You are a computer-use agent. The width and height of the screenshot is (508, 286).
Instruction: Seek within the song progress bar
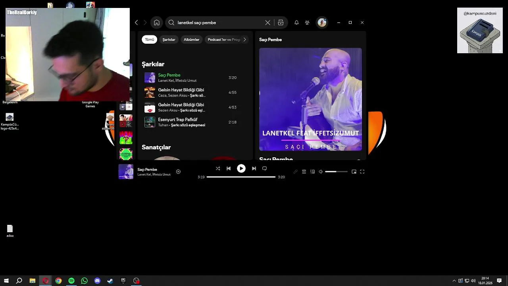[241, 177]
